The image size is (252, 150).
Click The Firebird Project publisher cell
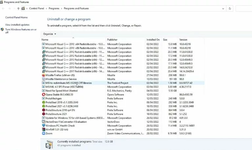click(118, 83)
